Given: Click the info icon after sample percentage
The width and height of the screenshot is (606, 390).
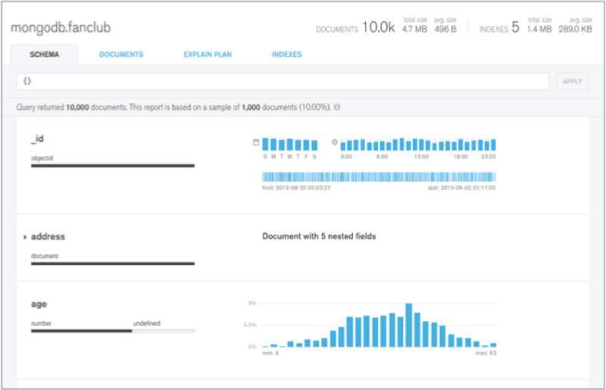Looking at the screenshot, I should tap(337, 107).
